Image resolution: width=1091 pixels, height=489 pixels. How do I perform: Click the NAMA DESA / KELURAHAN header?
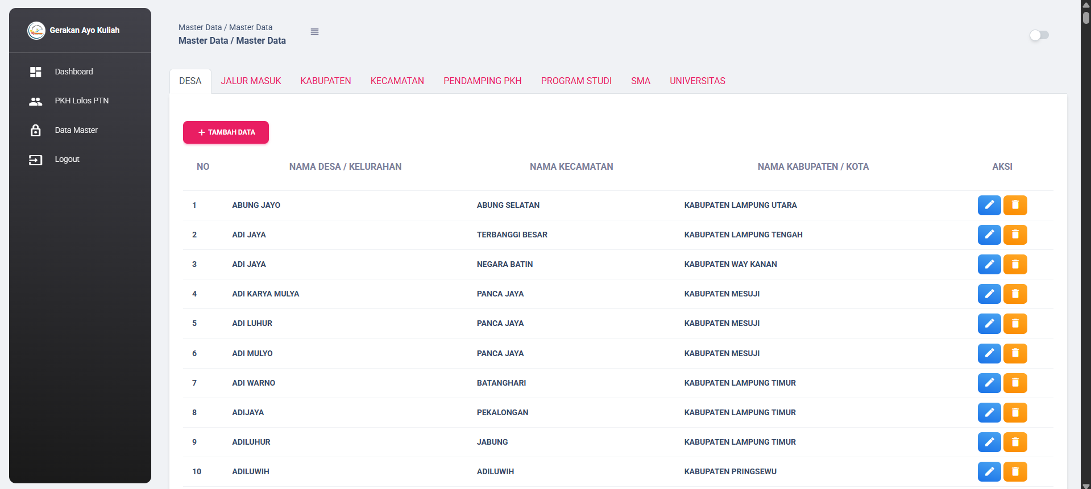(x=345, y=166)
